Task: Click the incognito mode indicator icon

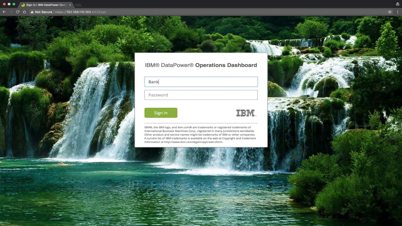Action: 397,4
